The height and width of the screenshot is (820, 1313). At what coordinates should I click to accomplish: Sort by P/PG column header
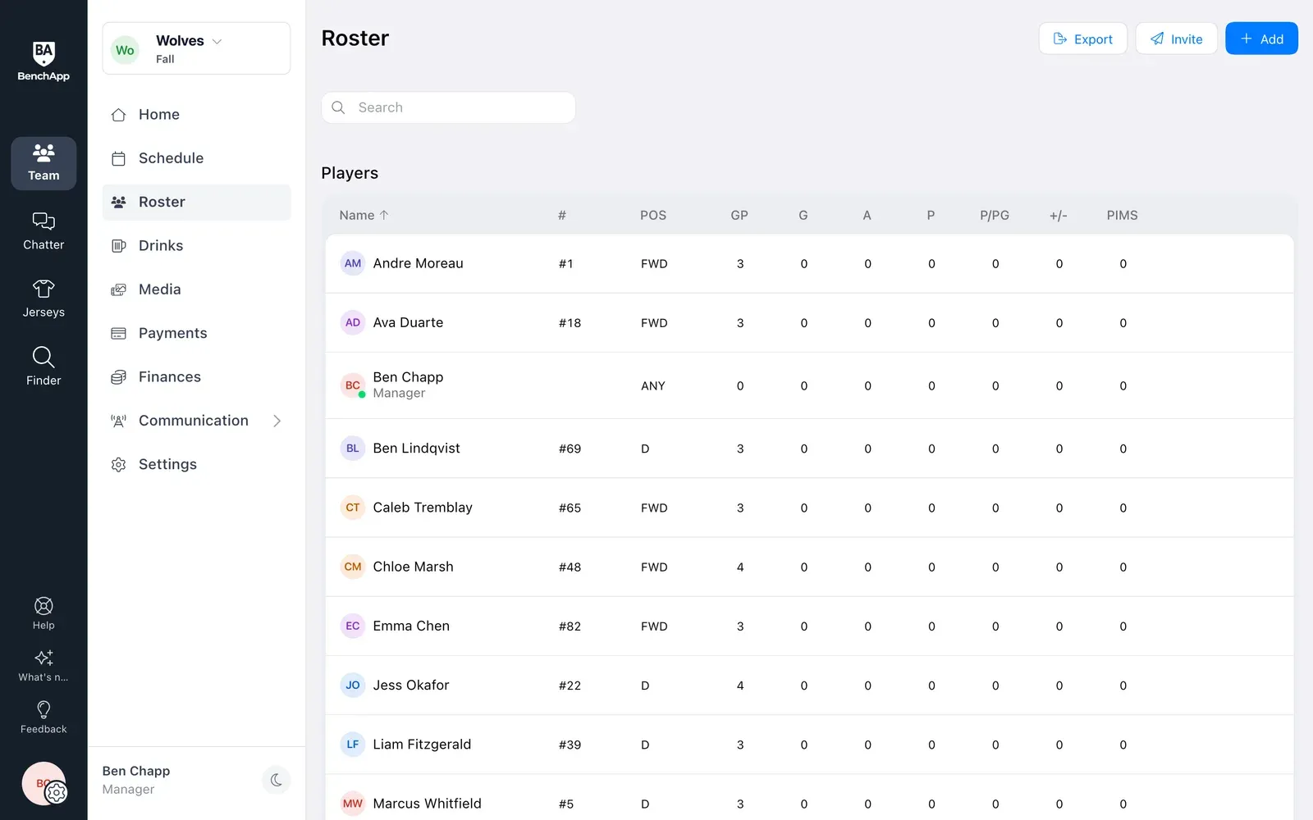pyautogui.click(x=995, y=215)
